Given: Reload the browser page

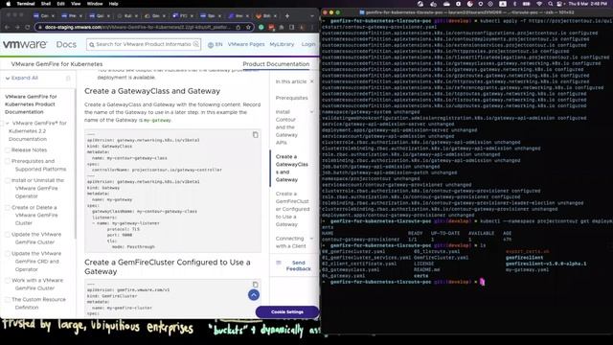Looking at the screenshot, I should pos(28,27).
